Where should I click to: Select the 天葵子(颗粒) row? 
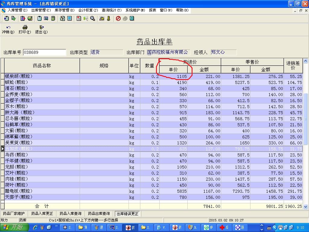tap(154, 197)
